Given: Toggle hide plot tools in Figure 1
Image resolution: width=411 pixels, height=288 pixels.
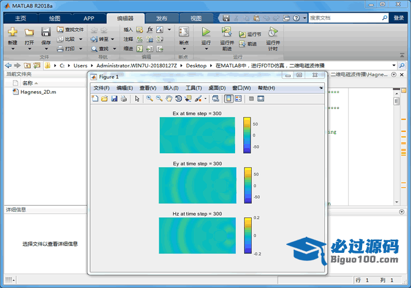Looking at the screenshot, I should [251, 98].
